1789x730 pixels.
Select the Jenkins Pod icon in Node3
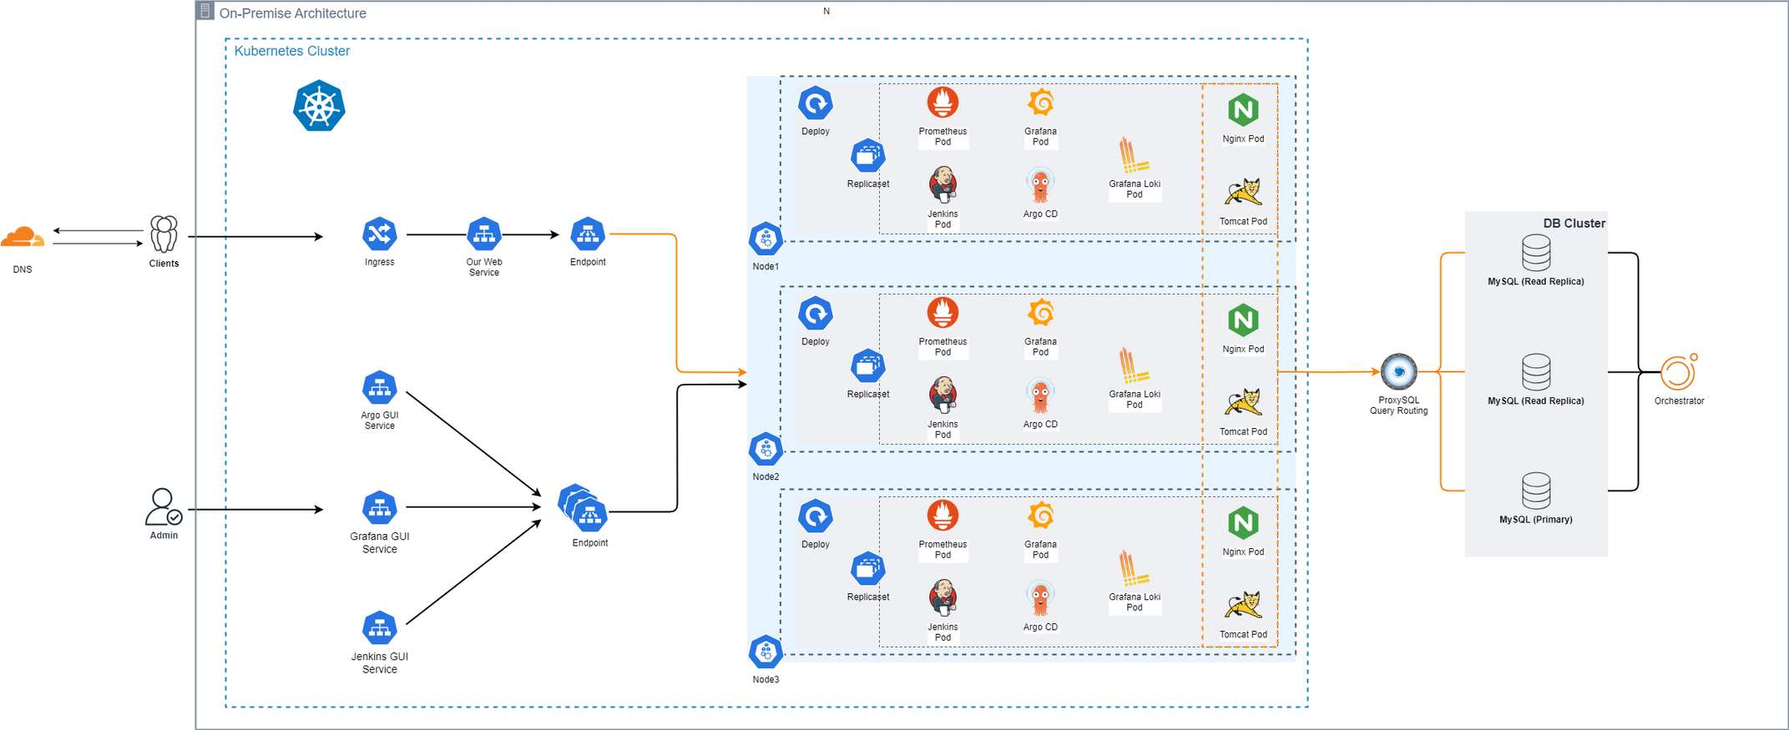click(x=943, y=597)
